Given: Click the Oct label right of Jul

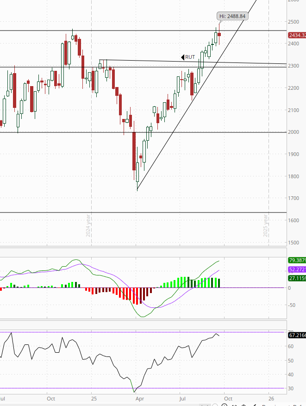Looking at the screenshot, I should point(228,399).
